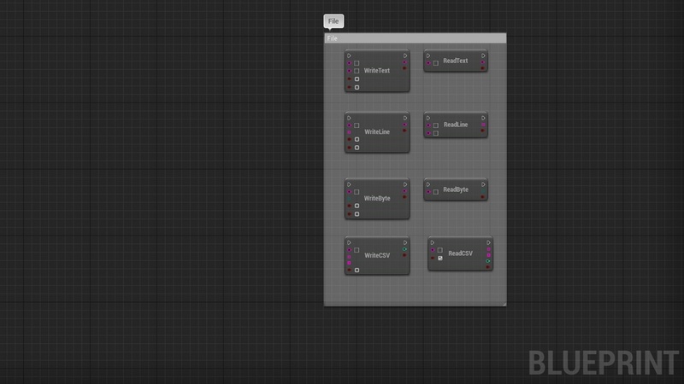
Task: Toggle the bottom checkbox in WriteCSV node
Action: [x=357, y=270]
